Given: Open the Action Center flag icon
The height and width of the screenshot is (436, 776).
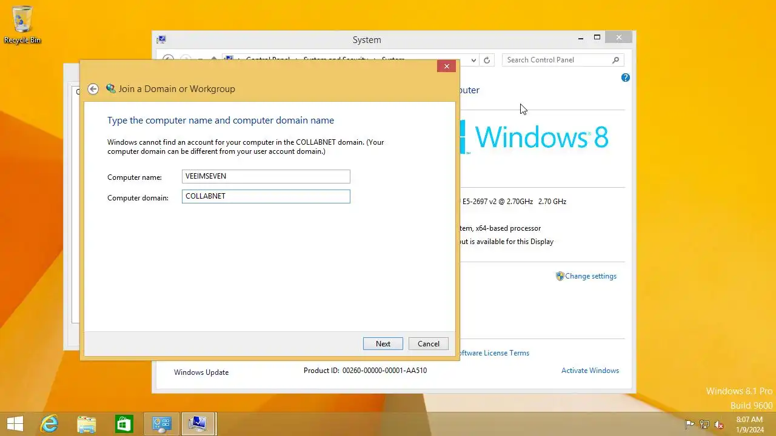Looking at the screenshot, I should [689, 424].
